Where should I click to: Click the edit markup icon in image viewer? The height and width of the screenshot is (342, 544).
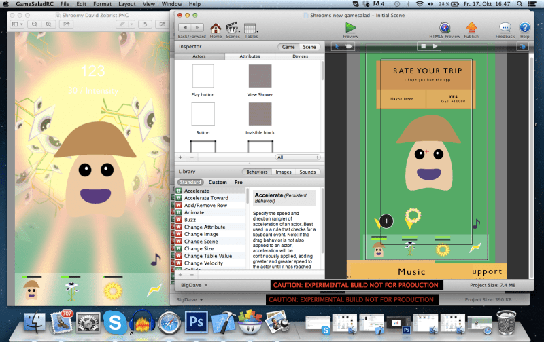[162, 24]
